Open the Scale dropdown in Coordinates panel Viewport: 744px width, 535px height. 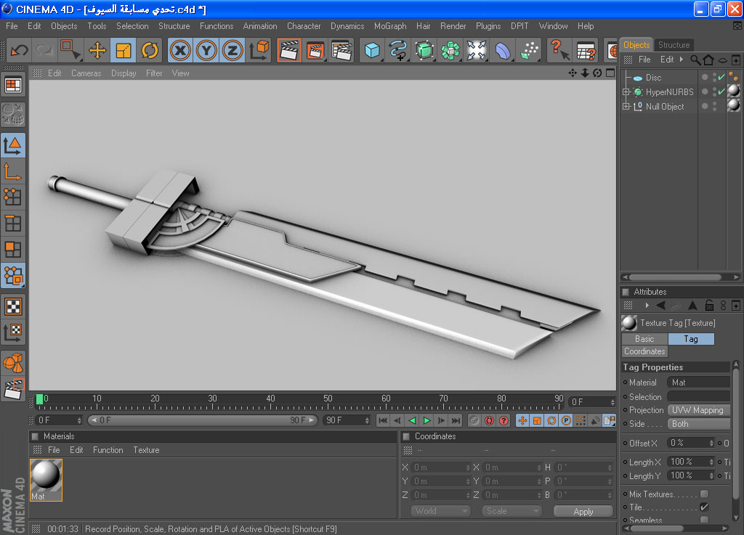click(512, 511)
